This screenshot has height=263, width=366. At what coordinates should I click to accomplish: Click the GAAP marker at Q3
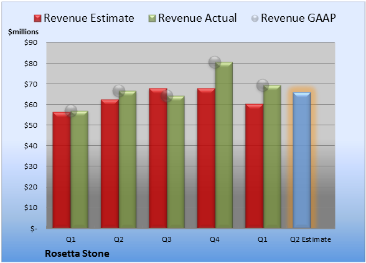tap(167, 96)
